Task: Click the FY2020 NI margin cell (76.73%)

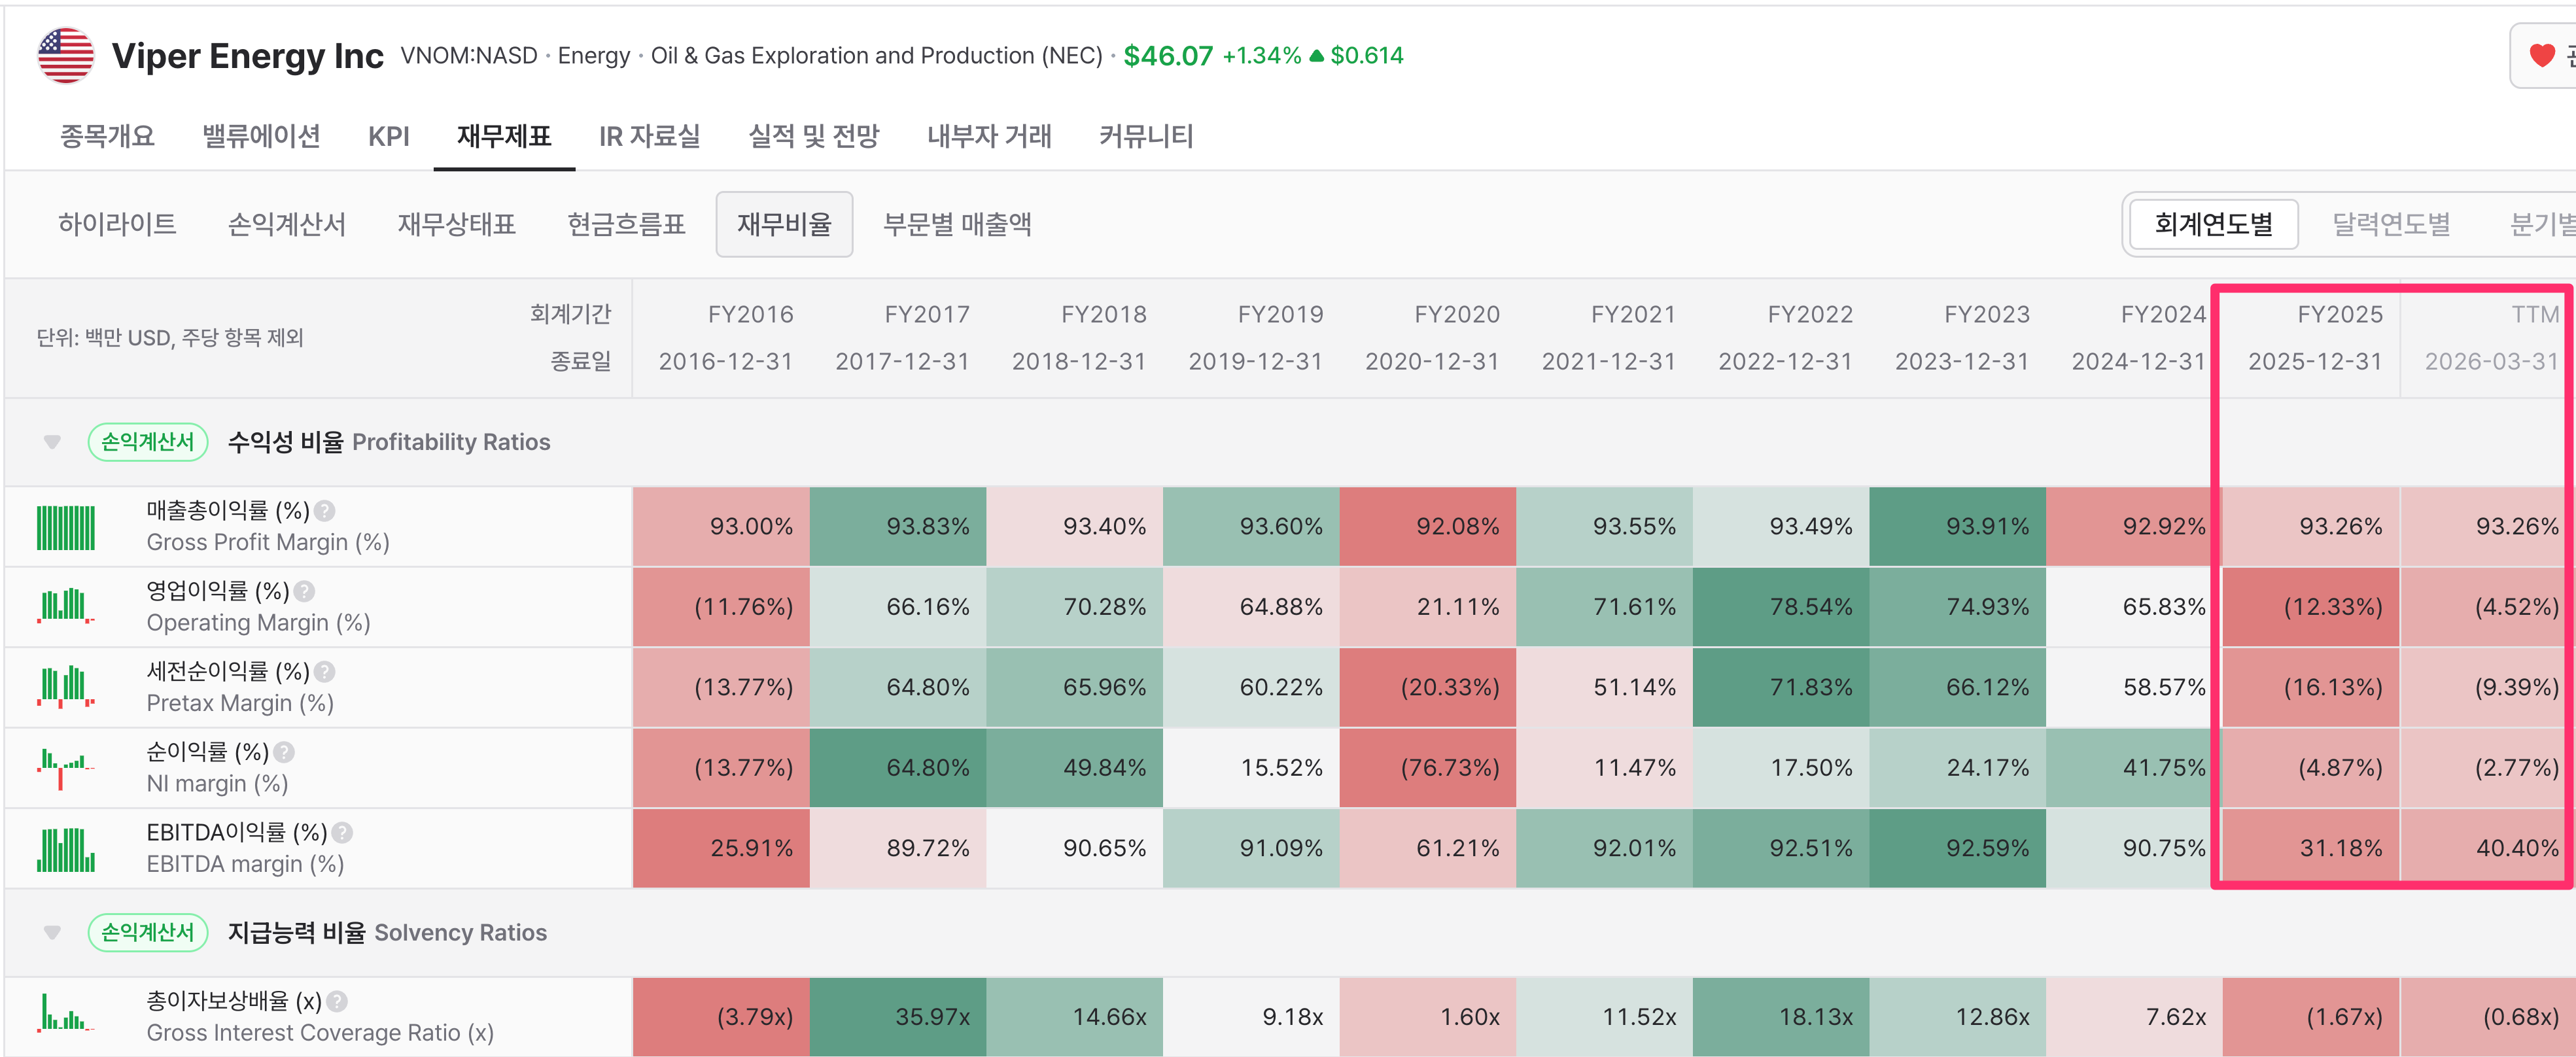Action: pos(1428,768)
